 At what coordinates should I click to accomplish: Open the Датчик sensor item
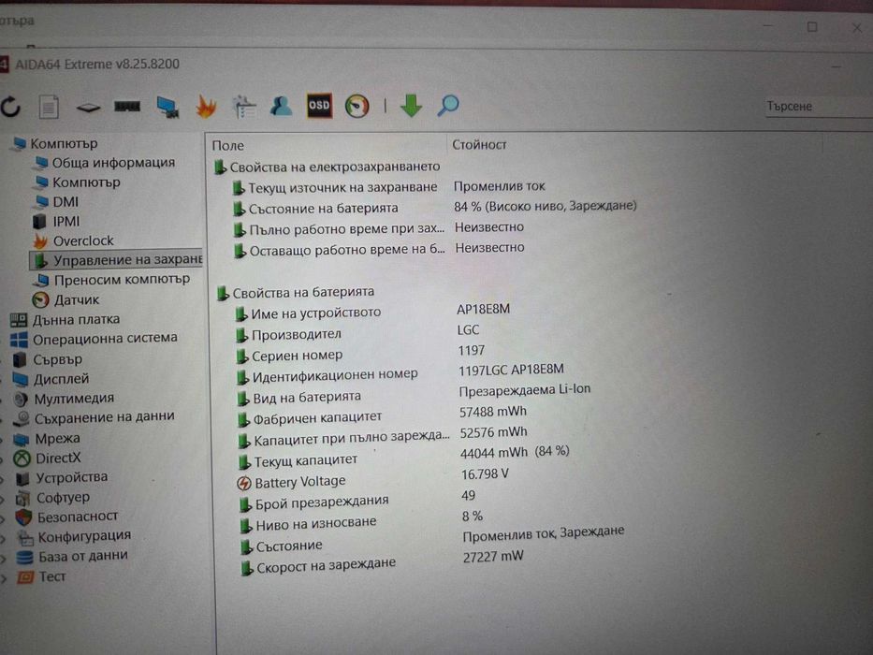pyautogui.click(x=65, y=299)
